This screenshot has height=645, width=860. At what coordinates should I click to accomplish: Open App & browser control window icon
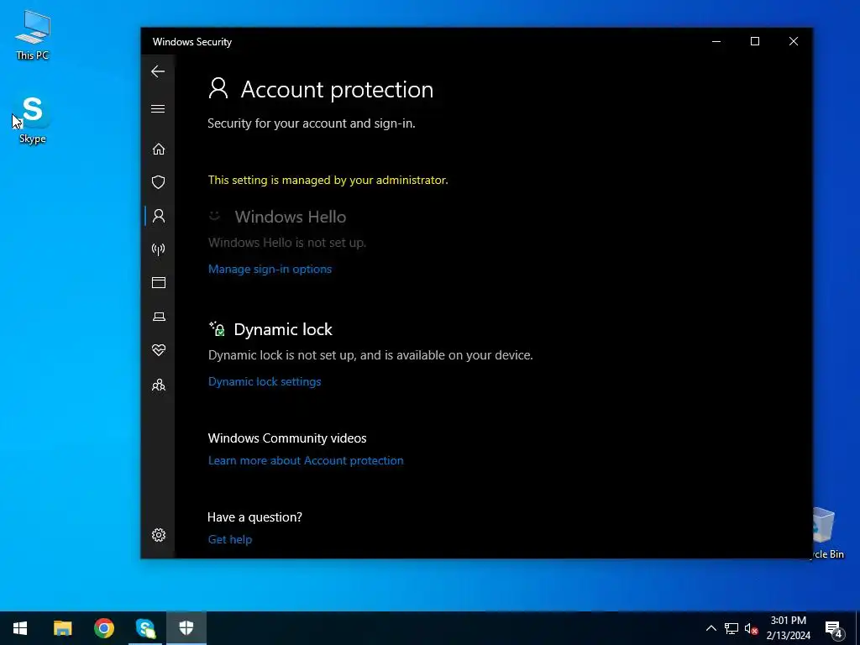pyautogui.click(x=159, y=282)
